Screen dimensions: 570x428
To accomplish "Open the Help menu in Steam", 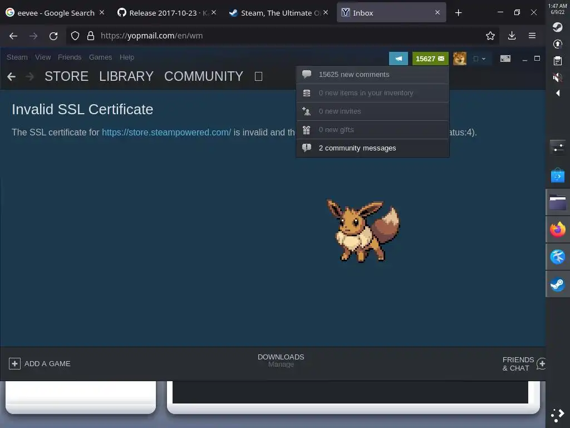I will pyautogui.click(x=127, y=57).
